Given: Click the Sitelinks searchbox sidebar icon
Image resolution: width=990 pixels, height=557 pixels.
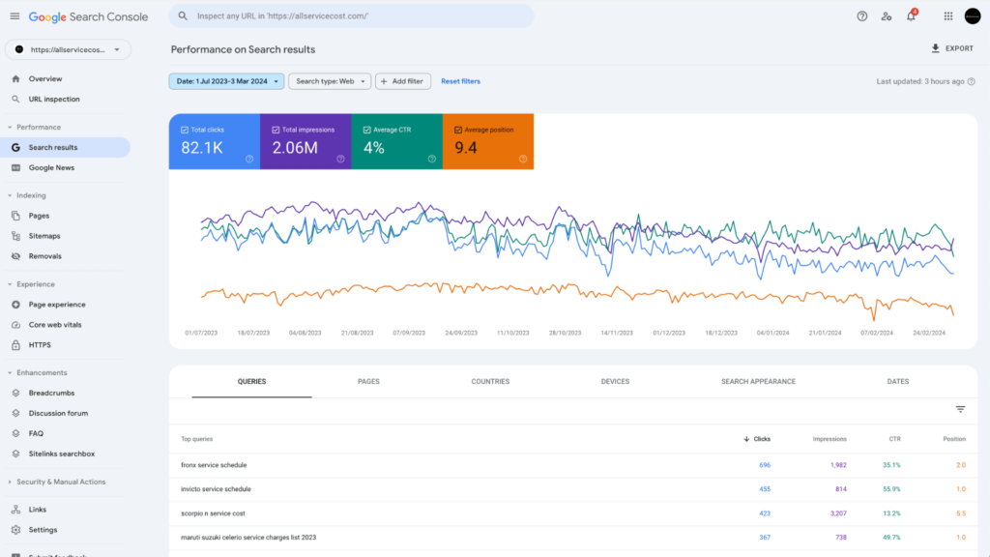Looking at the screenshot, I should [x=15, y=454].
